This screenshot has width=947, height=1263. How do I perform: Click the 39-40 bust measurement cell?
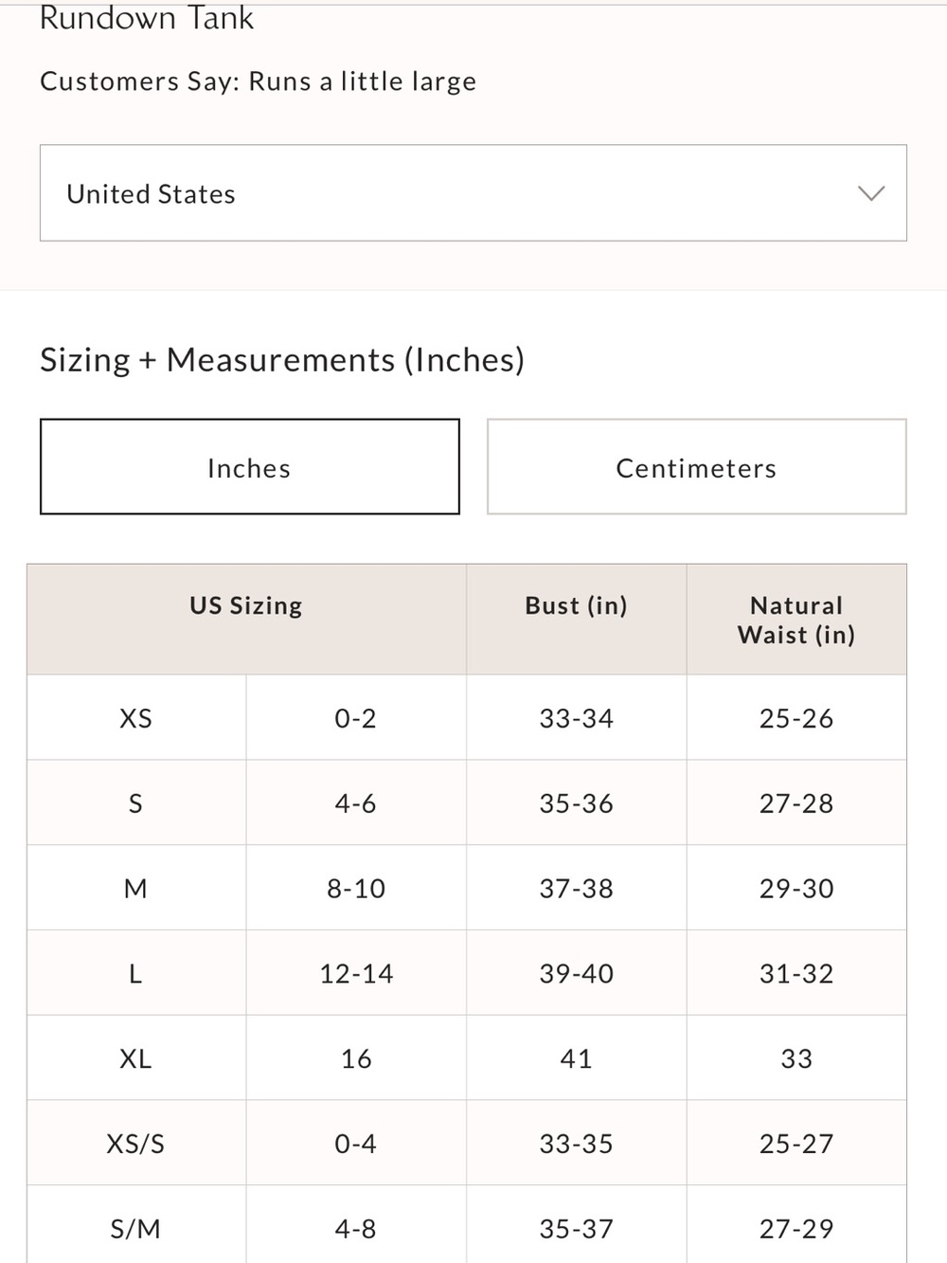pyautogui.click(x=577, y=974)
